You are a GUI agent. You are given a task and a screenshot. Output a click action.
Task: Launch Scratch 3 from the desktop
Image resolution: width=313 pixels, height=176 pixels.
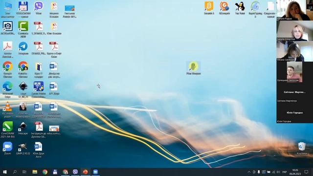(209, 8)
